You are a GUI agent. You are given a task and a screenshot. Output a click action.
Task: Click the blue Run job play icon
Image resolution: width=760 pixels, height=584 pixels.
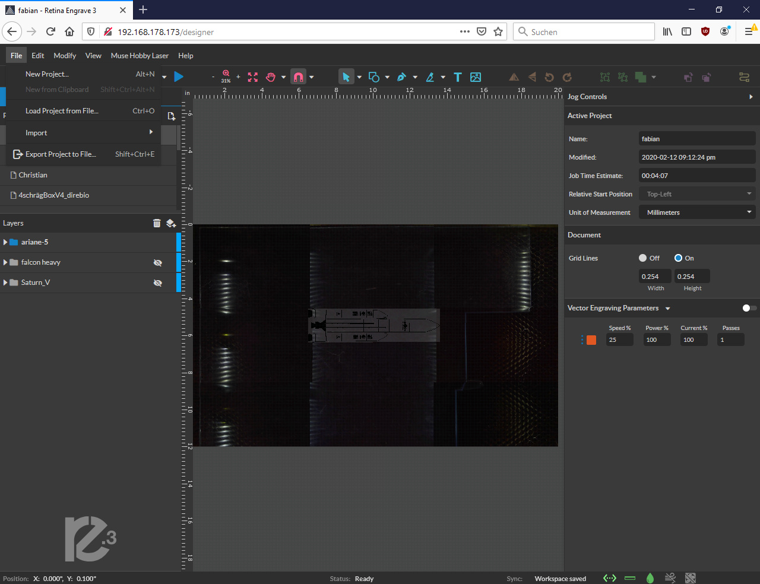(179, 77)
